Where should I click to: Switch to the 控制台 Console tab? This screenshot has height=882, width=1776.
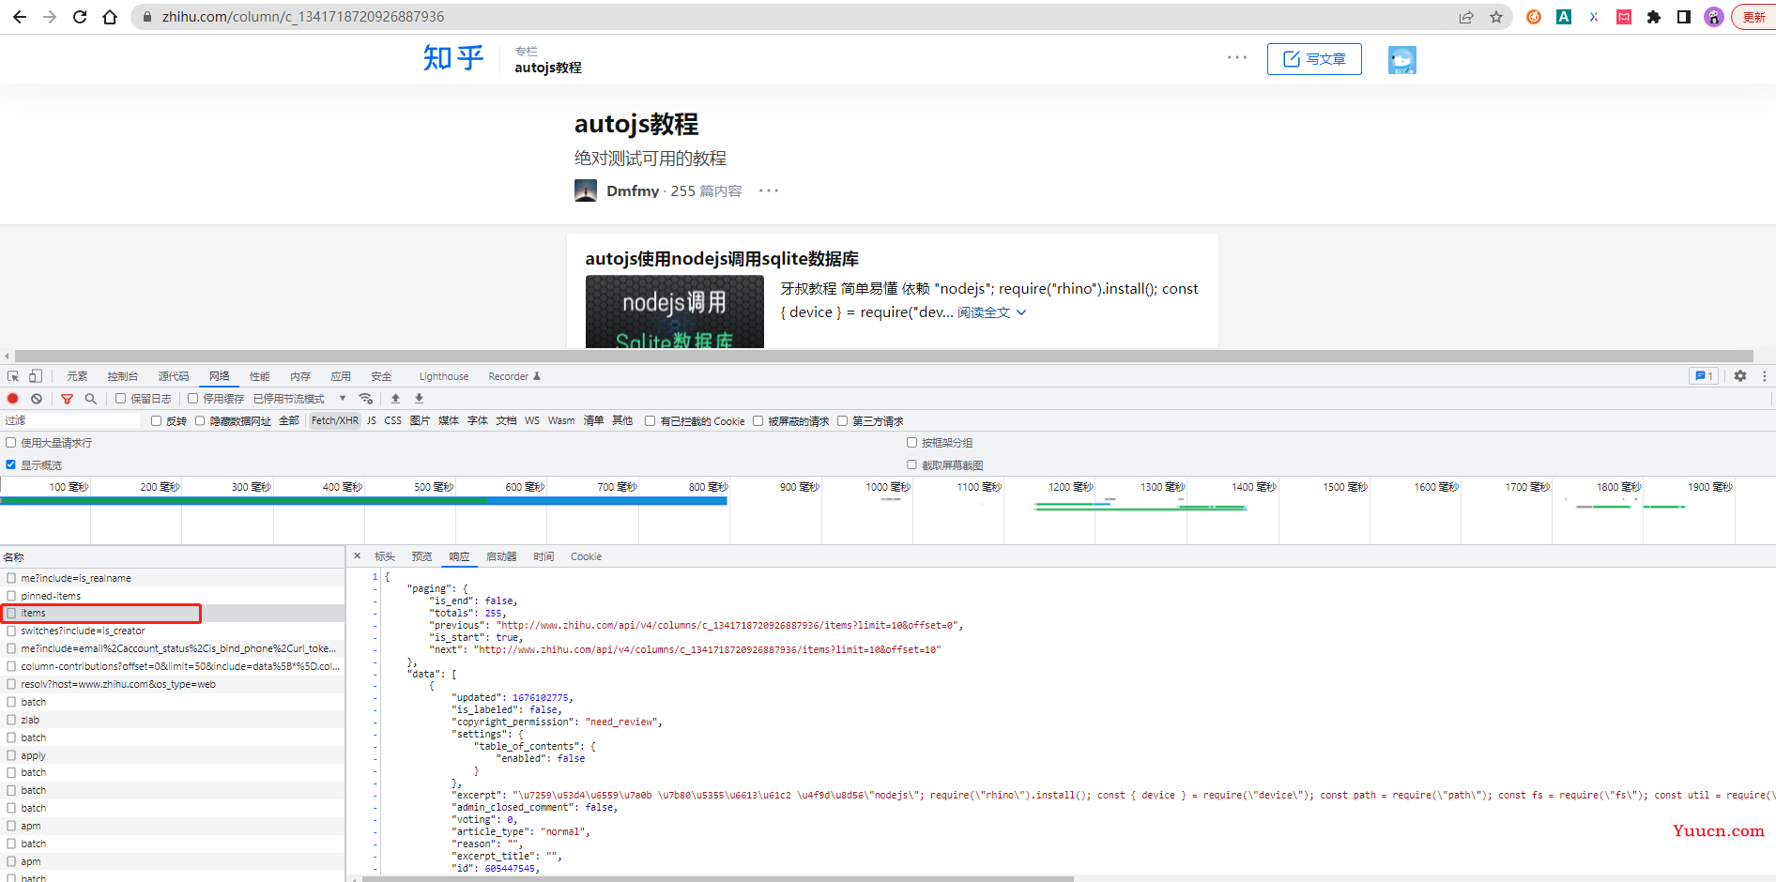(x=122, y=376)
